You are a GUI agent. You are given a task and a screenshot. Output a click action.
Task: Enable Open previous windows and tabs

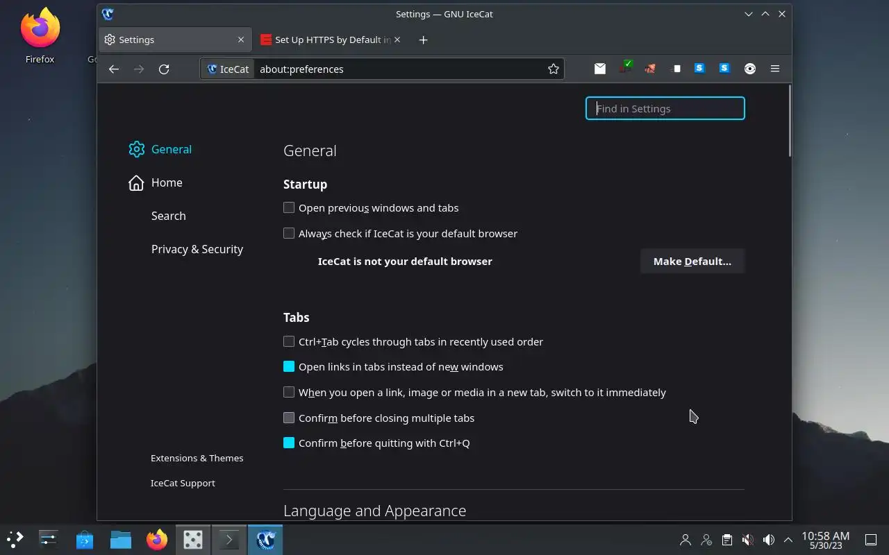tap(289, 207)
